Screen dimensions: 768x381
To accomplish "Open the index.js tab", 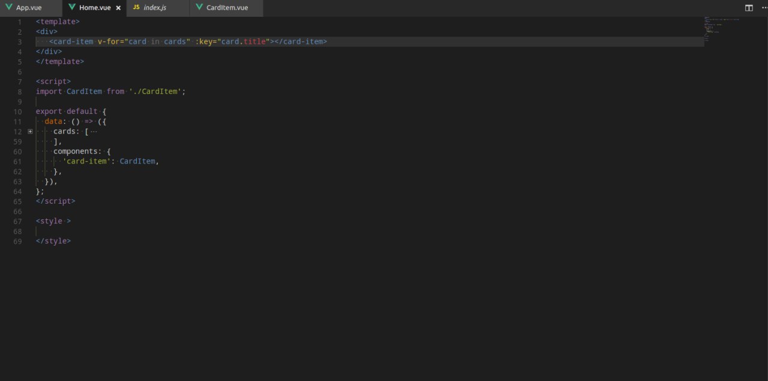I will click(158, 8).
